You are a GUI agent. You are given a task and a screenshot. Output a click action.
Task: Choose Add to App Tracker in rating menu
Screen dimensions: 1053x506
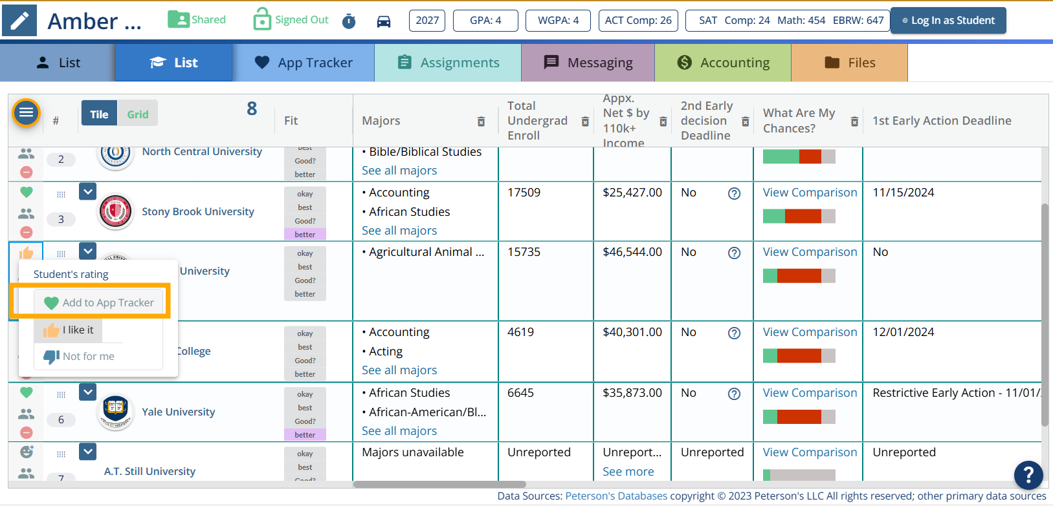pos(99,302)
